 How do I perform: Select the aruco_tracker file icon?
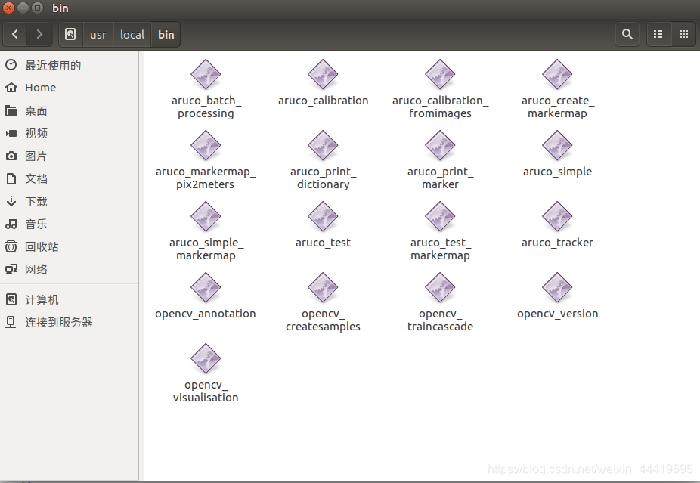pos(557,216)
